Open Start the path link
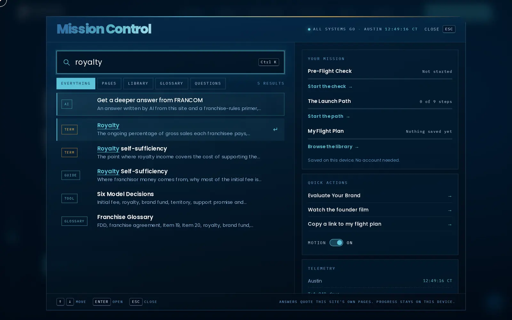This screenshot has height=320, width=512. pyautogui.click(x=329, y=116)
